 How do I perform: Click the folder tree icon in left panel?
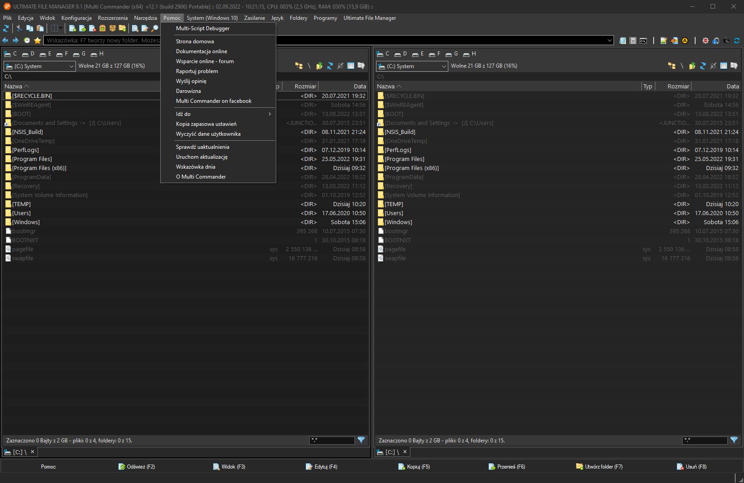[x=299, y=66]
